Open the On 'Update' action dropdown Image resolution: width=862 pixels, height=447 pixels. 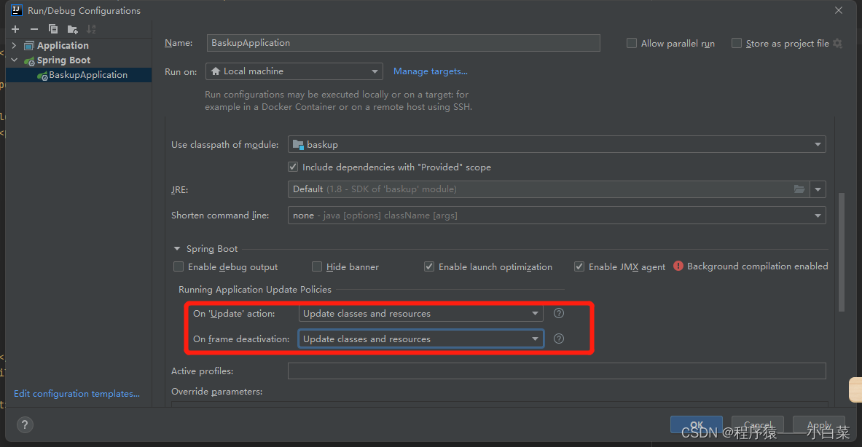(x=420, y=314)
